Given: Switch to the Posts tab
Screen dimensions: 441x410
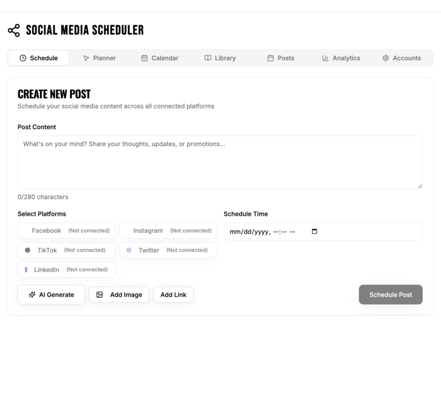Looking at the screenshot, I should tap(281, 58).
